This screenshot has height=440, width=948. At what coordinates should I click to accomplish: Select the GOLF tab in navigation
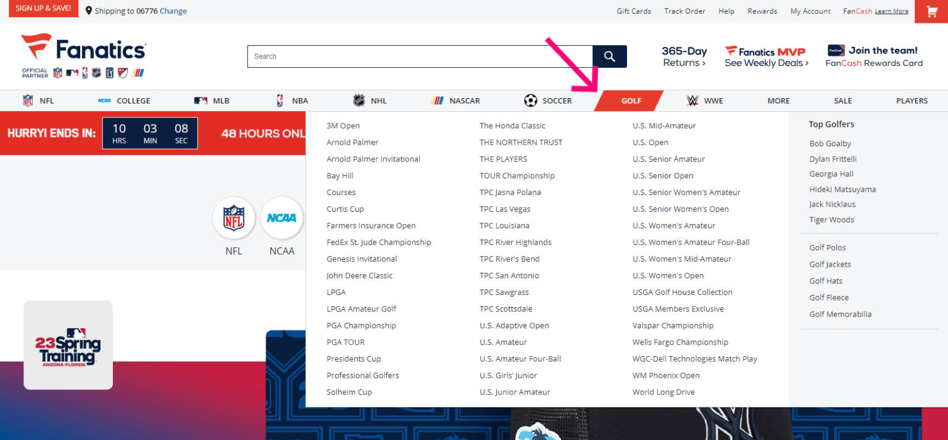(x=631, y=100)
